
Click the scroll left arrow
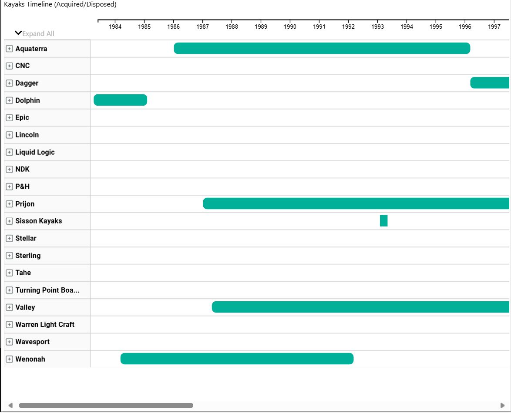click(x=10, y=406)
